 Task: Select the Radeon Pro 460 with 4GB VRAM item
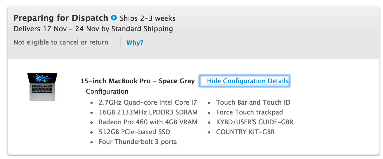point(148,122)
